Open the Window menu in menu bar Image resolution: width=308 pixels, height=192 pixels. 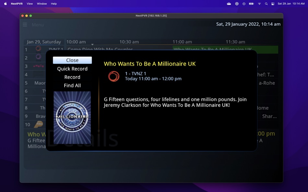42,4
